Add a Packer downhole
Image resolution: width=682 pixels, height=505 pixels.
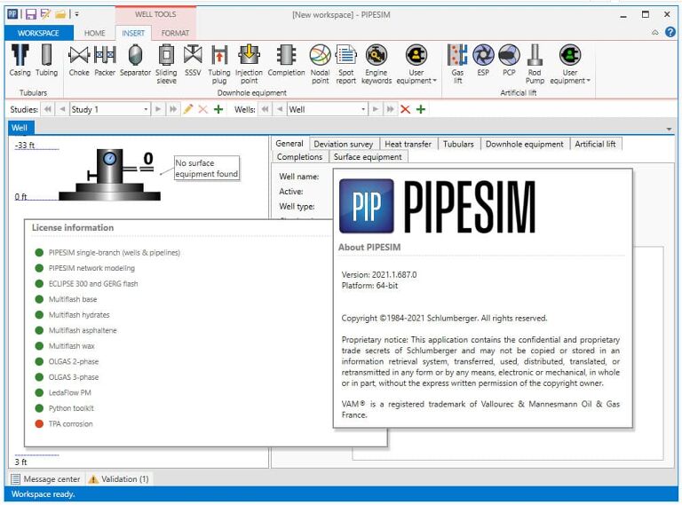[105, 60]
